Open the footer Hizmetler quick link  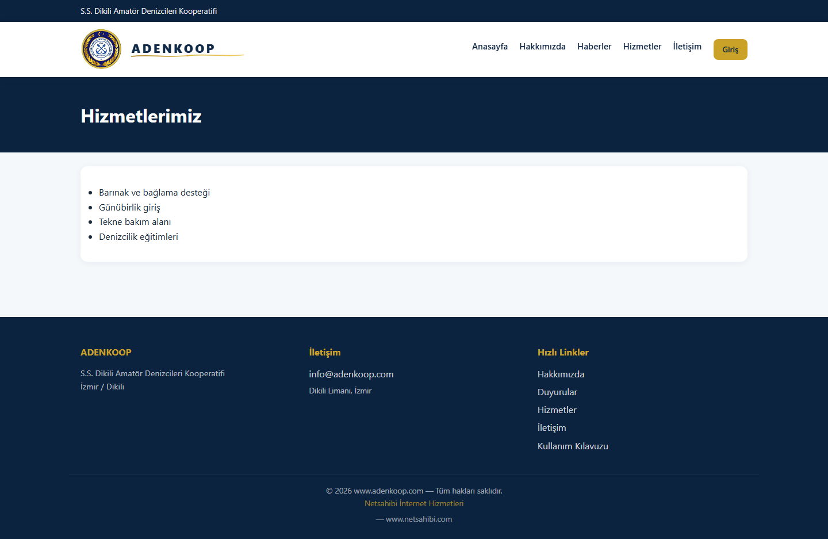pos(557,410)
